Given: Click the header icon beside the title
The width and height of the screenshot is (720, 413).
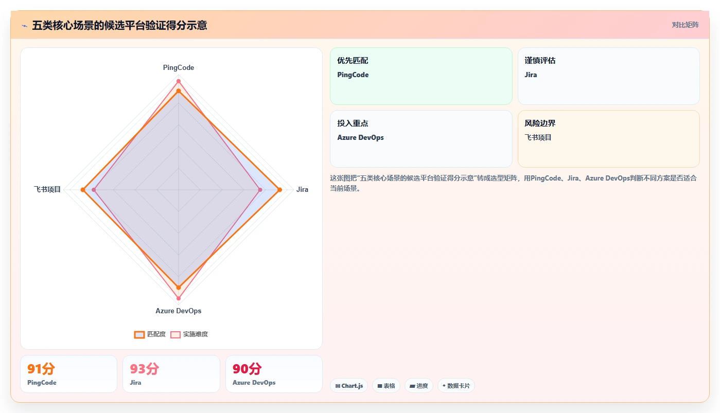Looking at the screenshot, I should pyautogui.click(x=25, y=25).
